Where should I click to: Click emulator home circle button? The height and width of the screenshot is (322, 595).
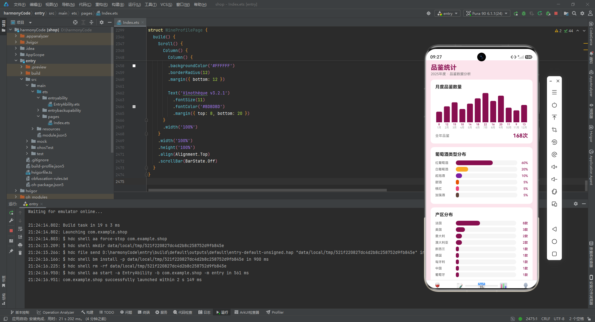click(x=554, y=241)
